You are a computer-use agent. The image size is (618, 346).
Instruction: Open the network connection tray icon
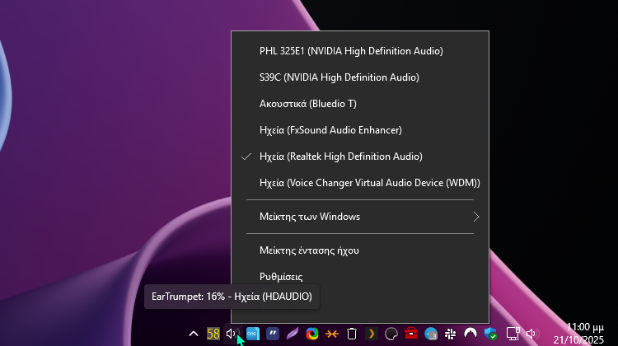512,334
